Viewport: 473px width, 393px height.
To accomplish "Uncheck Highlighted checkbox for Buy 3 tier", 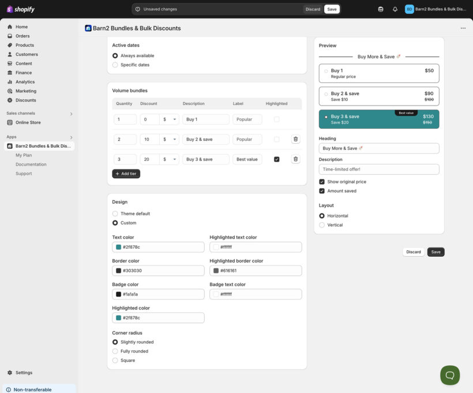I will (x=276, y=159).
